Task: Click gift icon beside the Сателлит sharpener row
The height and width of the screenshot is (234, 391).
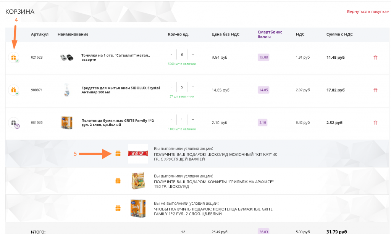Action: tap(13, 58)
